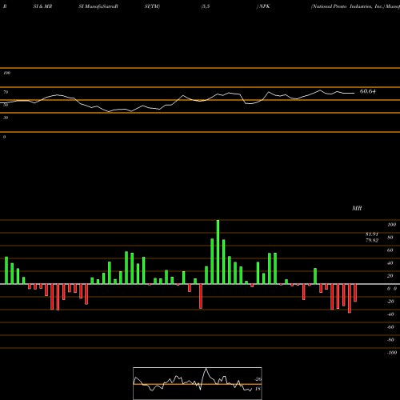Screen dimensions: 400x400
Task: Click the -40 label on the MR axis
Action: coord(390,314)
